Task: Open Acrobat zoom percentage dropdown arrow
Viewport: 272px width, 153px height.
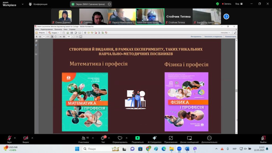Action: tap(73, 37)
